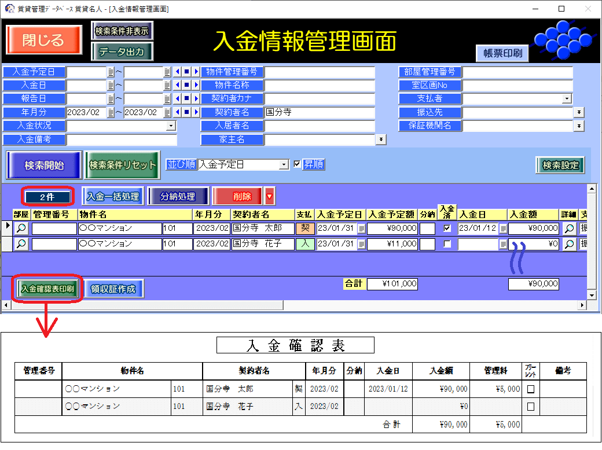Open calendar for 入金日 in first row
The image size is (602, 450).
coord(503,228)
